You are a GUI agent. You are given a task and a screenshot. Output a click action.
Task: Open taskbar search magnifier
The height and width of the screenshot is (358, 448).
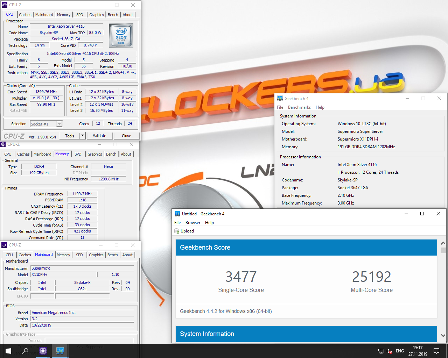click(25, 351)
